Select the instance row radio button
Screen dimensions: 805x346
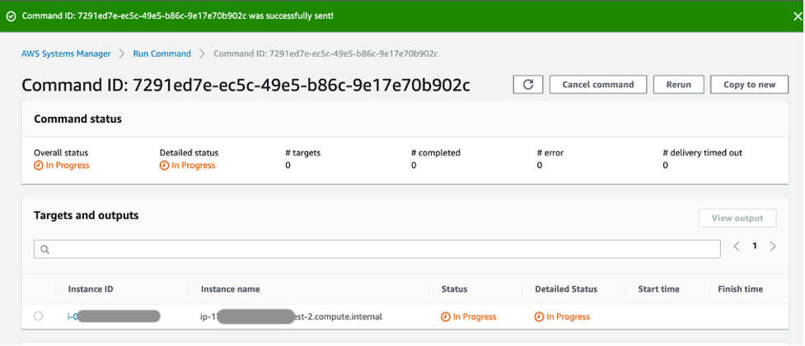coord(39,316)
